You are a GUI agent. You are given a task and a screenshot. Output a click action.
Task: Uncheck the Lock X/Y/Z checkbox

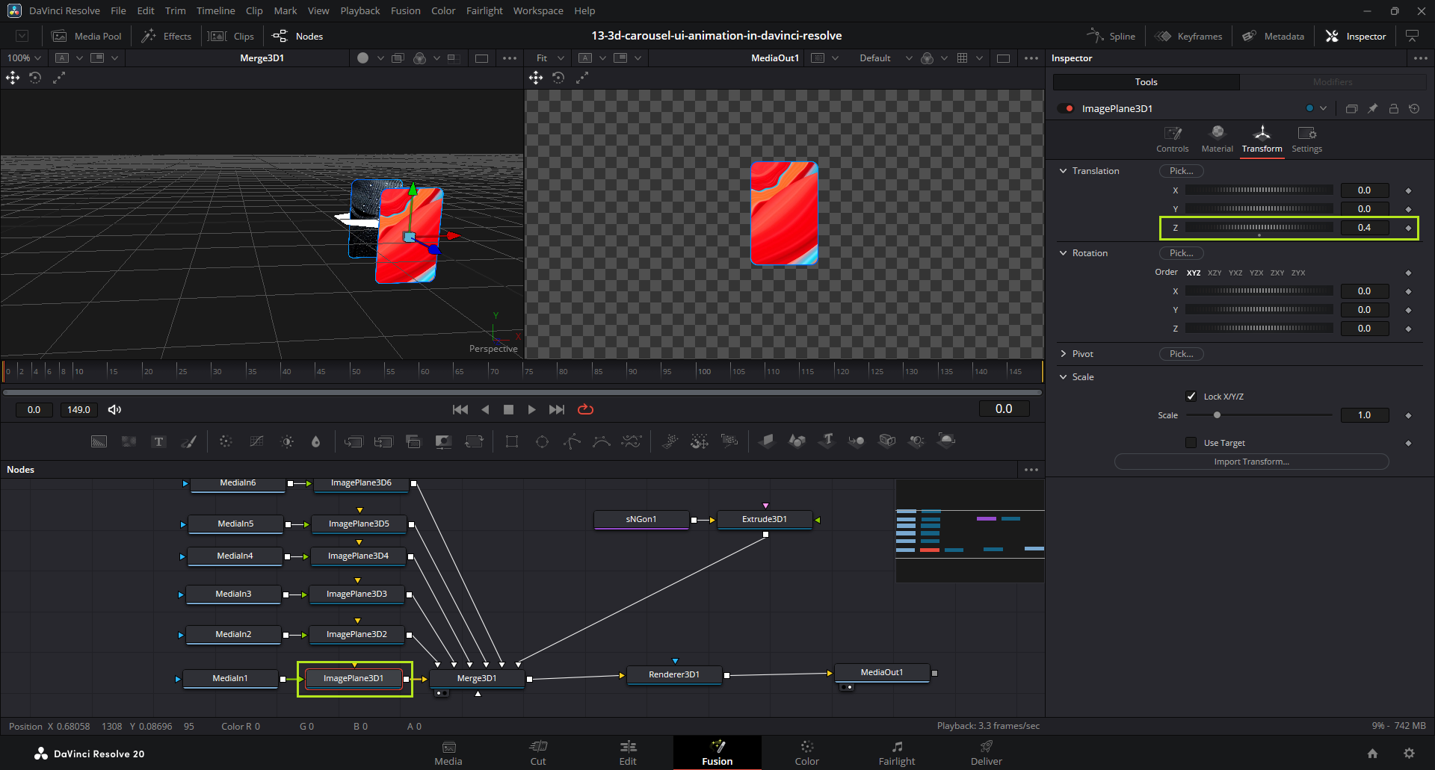[1191, 397]
